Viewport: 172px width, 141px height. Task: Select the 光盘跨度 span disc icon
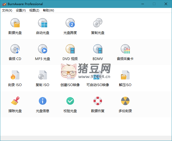[70, 23]
